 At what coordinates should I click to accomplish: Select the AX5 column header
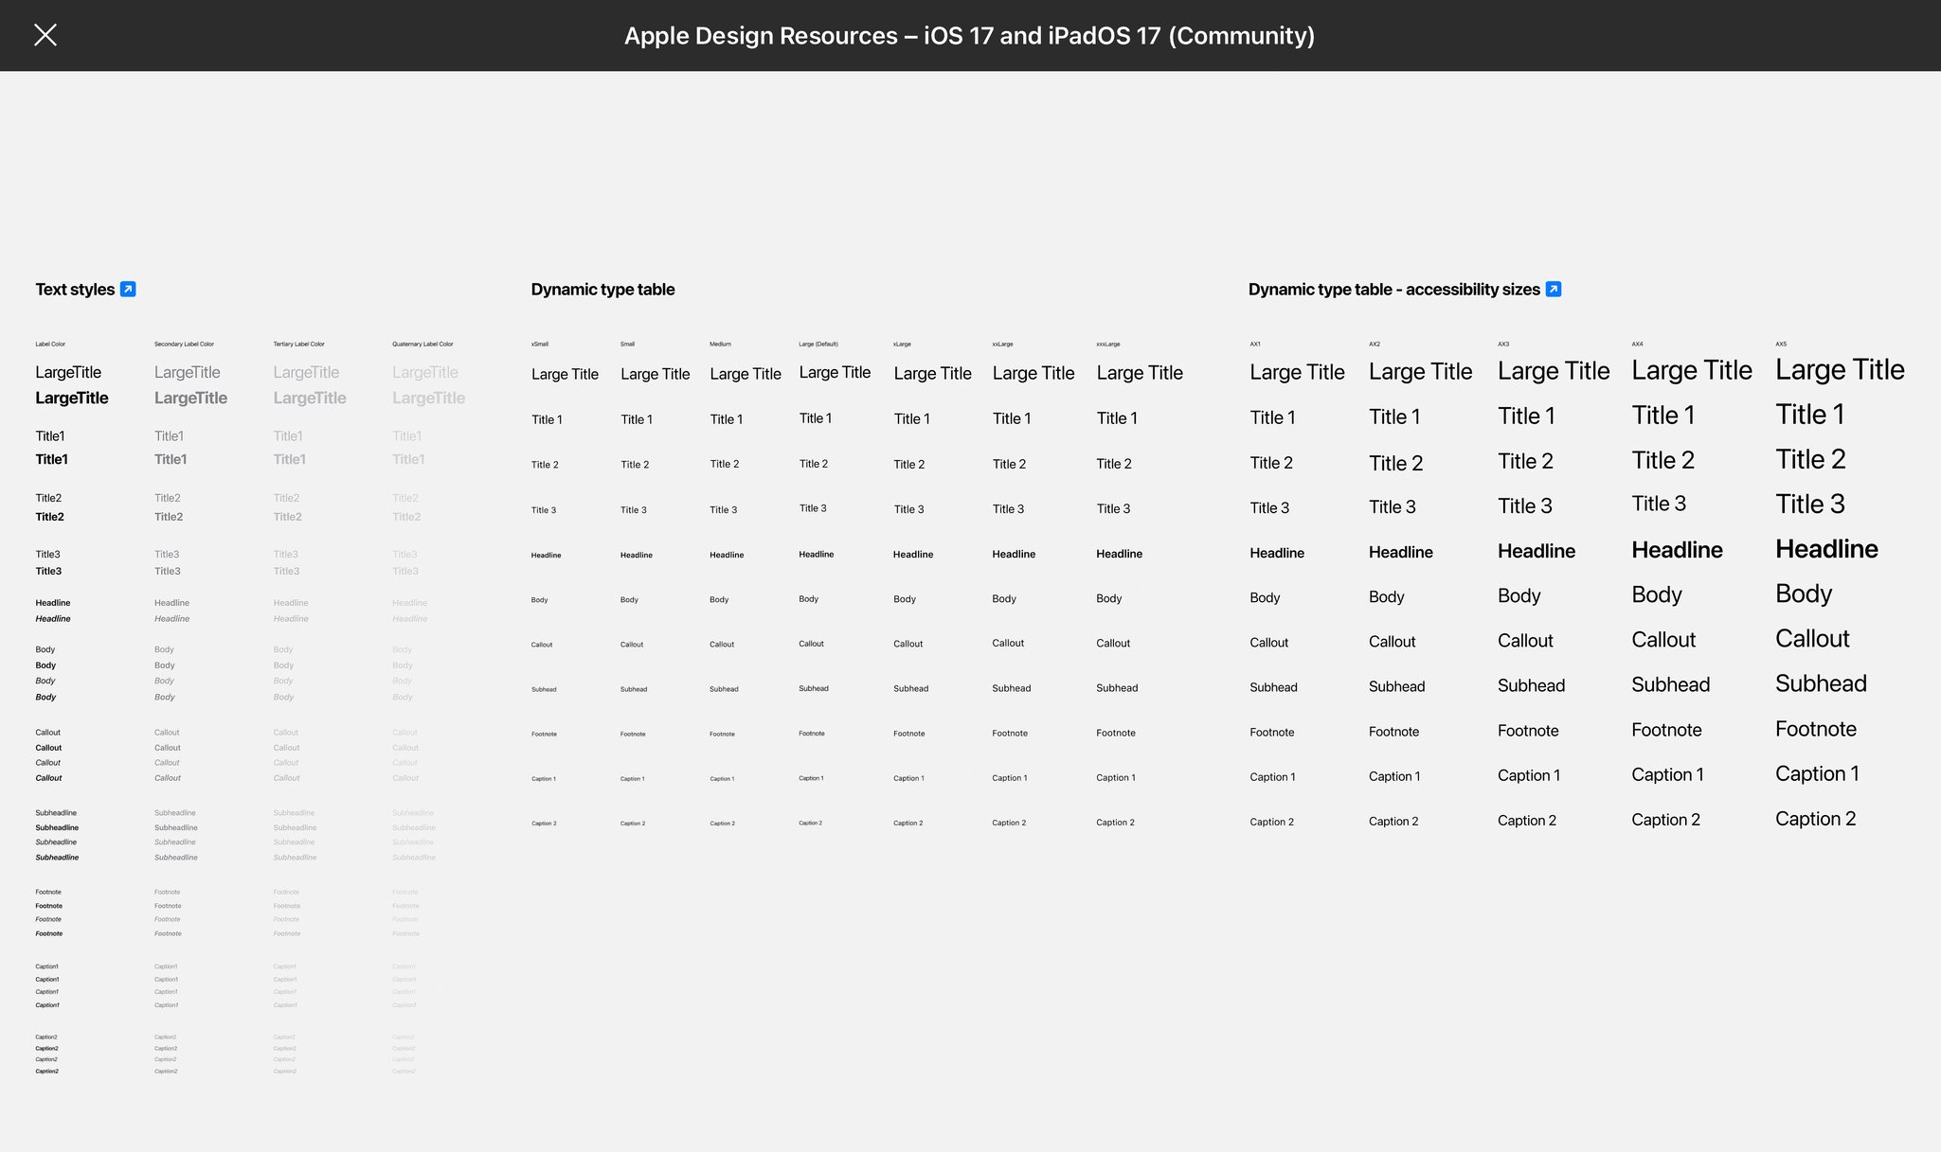click(x=1781, y=345)
